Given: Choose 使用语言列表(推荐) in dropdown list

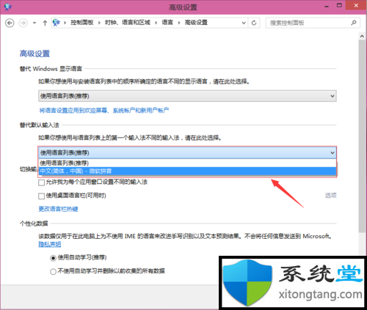Looking at the screenshot, I should click(x=187, y=163).
